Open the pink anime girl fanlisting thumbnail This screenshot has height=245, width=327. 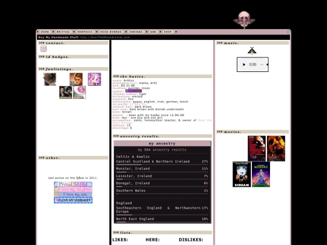coord(94,79)
